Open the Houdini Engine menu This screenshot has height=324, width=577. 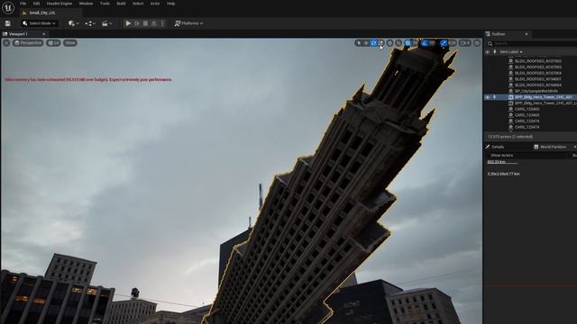60,4
